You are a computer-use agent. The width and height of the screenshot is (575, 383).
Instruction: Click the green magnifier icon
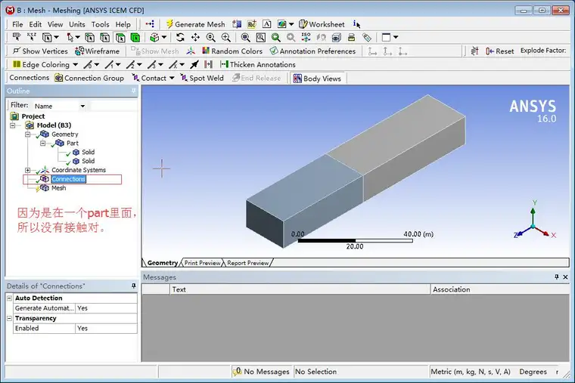click(275, 37)
